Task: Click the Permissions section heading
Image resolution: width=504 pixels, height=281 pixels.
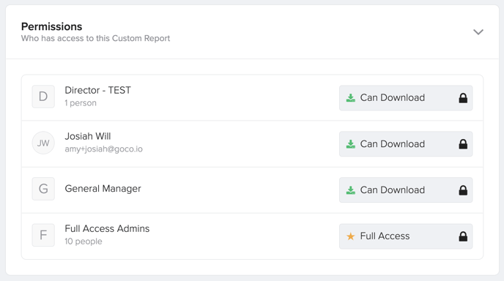Action: tap(52, 26)
